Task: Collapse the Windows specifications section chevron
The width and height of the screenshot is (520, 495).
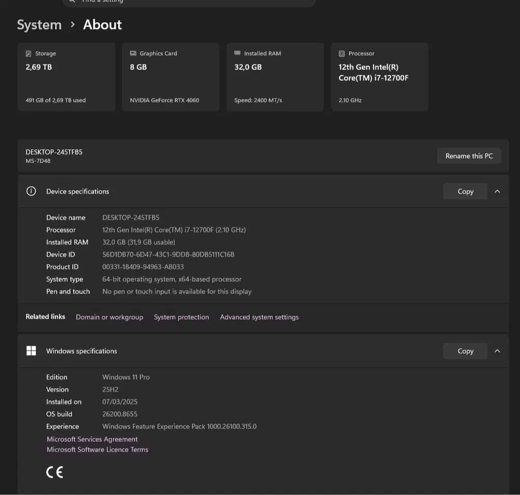Action: pos(497,351)
